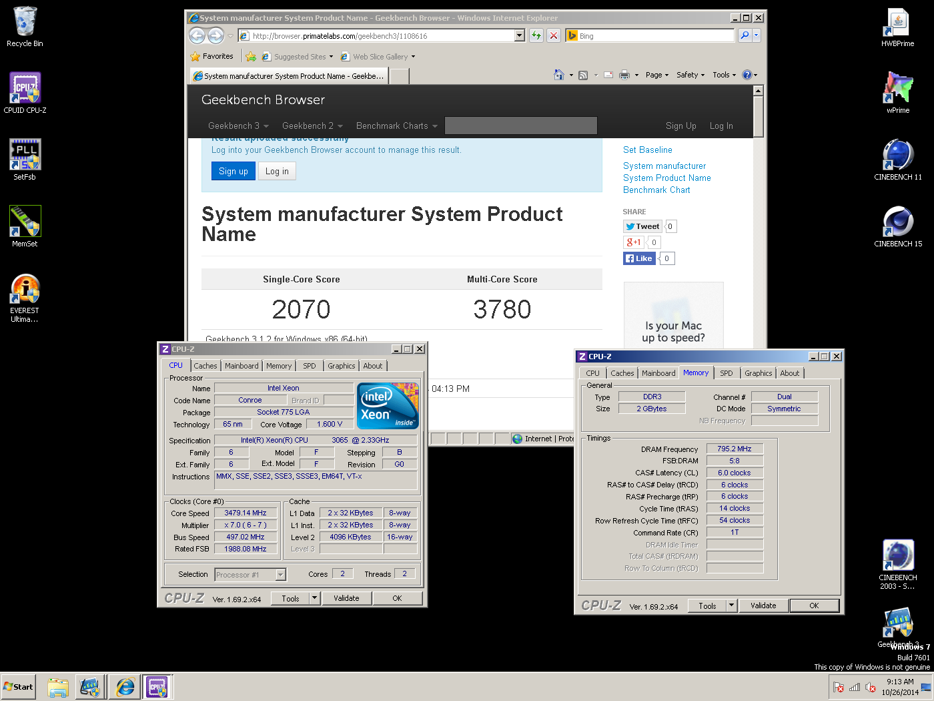Click the CPU-Z taskbar icon
The image size is (934, 701).
tap(157, 687)
